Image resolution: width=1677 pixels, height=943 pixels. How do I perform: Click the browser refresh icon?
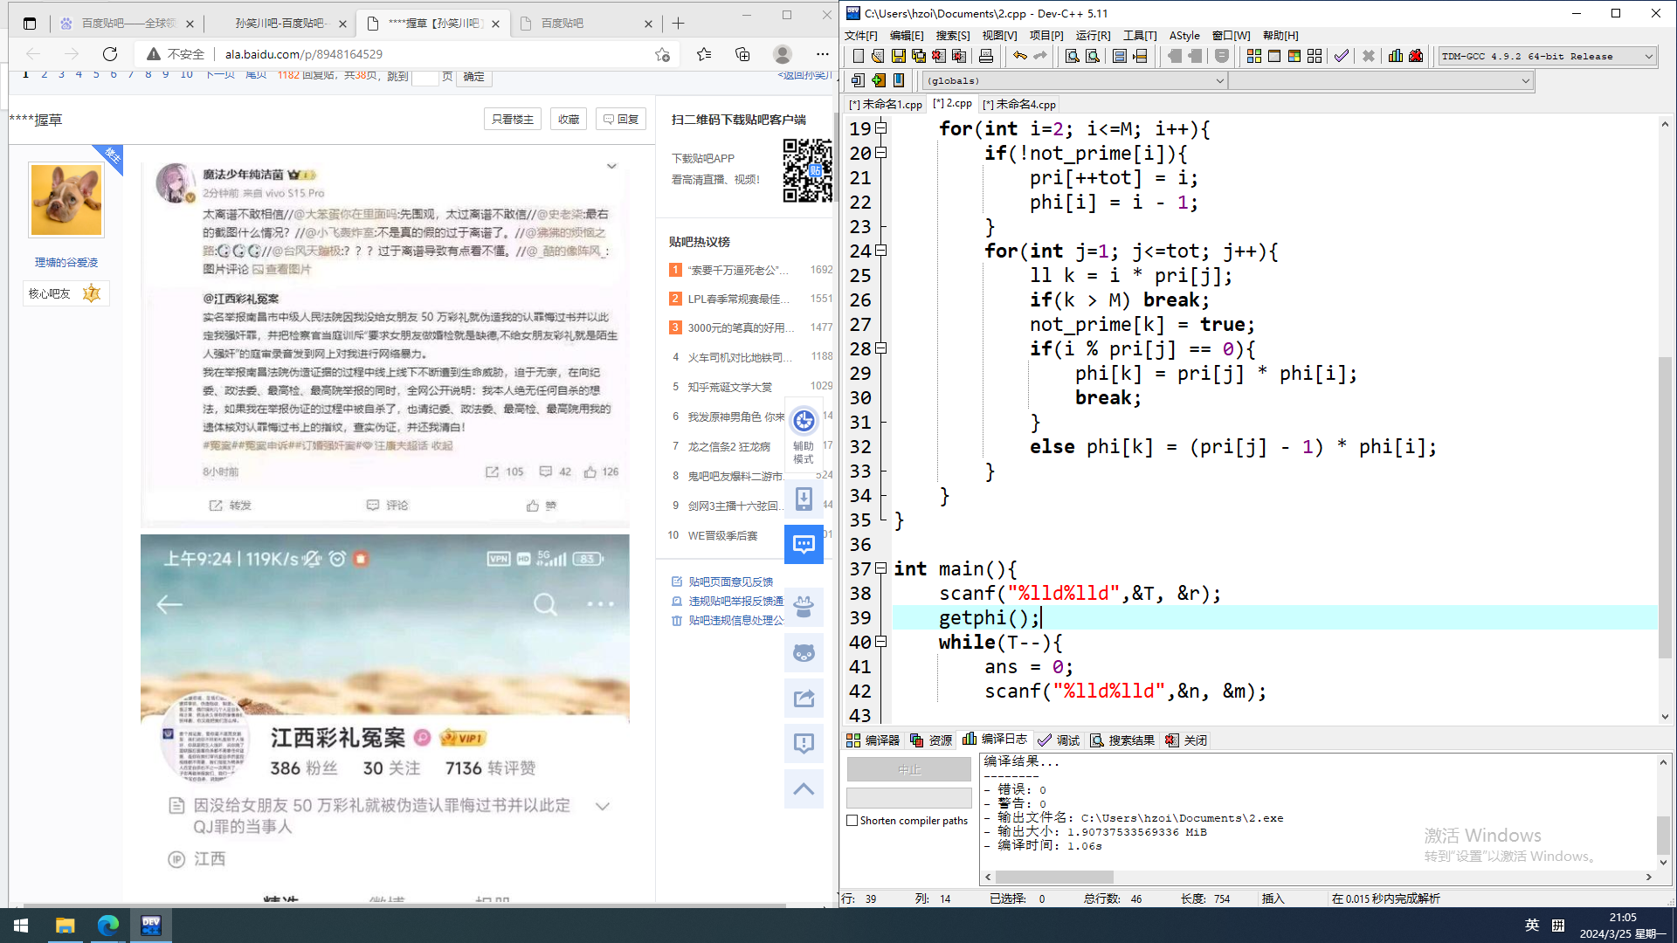(x=109, y=54)
